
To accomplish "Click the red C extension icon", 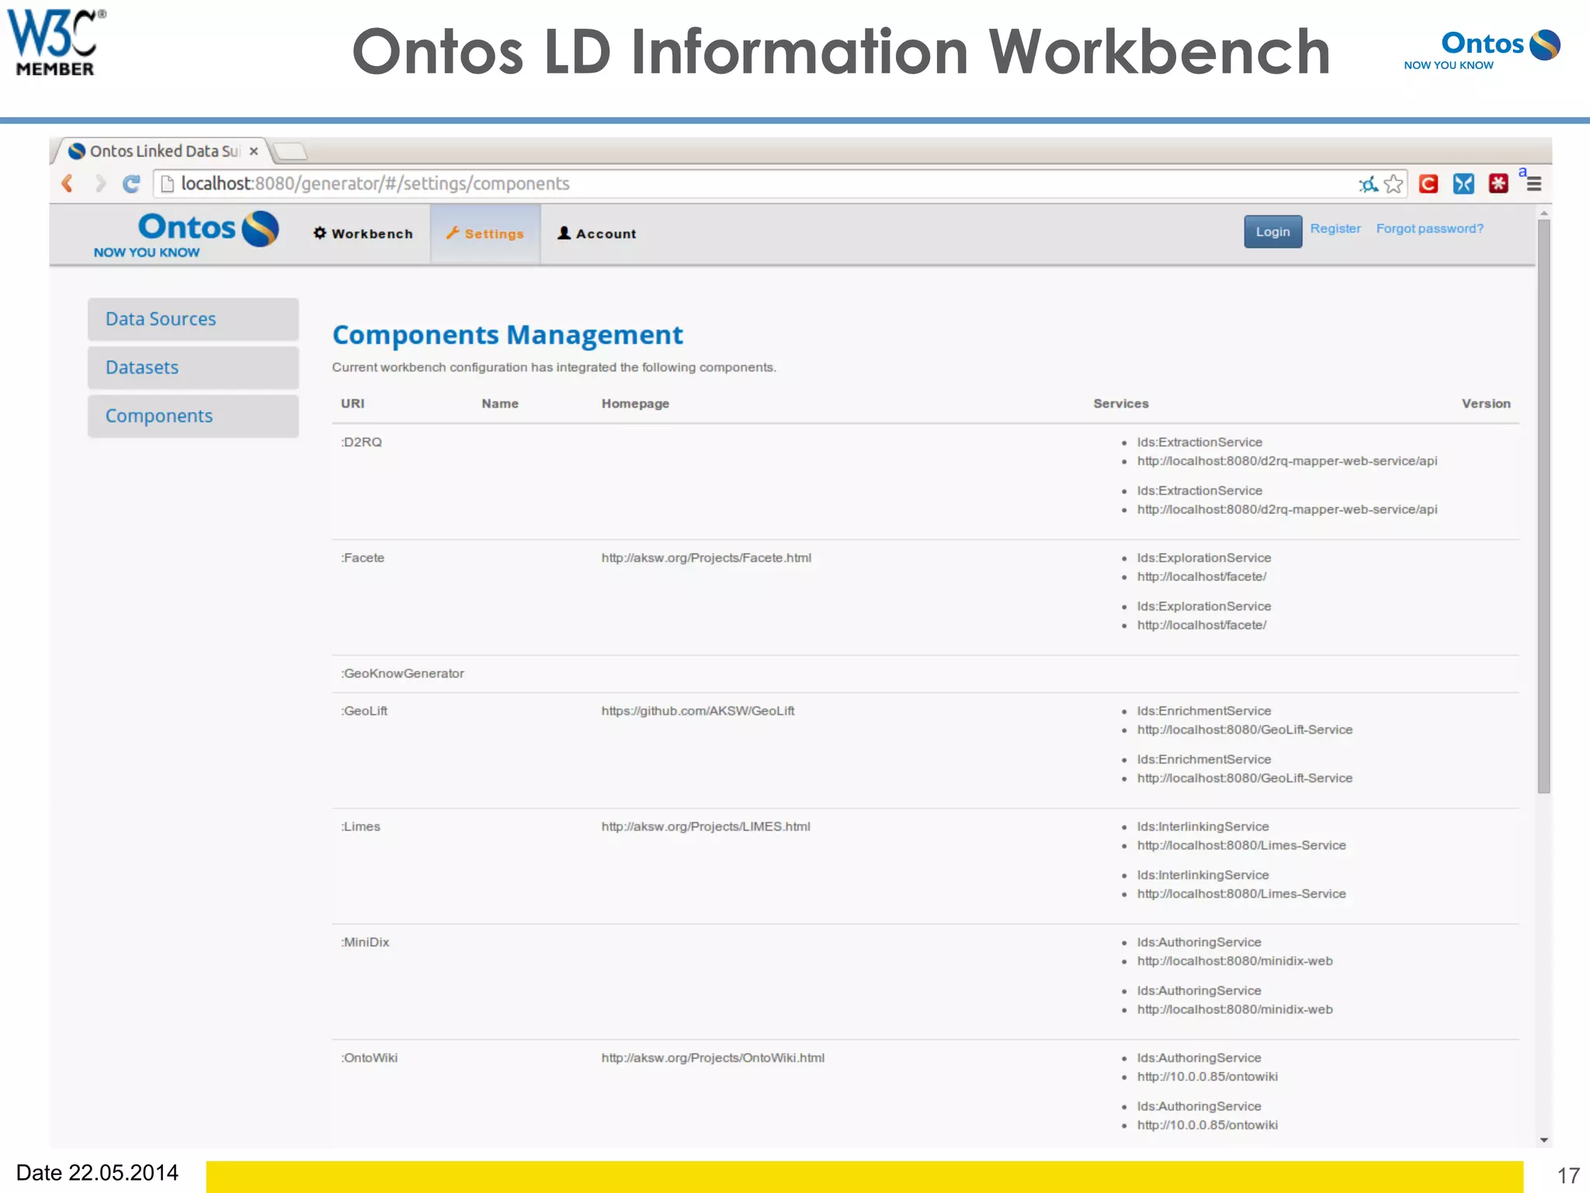I will click(x=1429, y=184).
